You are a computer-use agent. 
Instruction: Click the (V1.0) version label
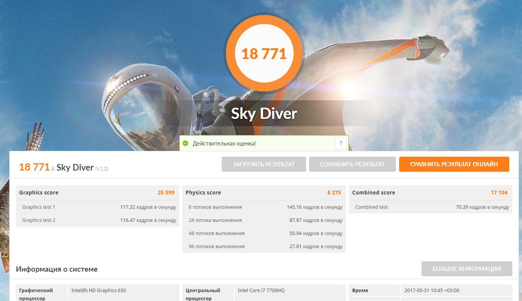pyautogui.click(x=102, y=169)
